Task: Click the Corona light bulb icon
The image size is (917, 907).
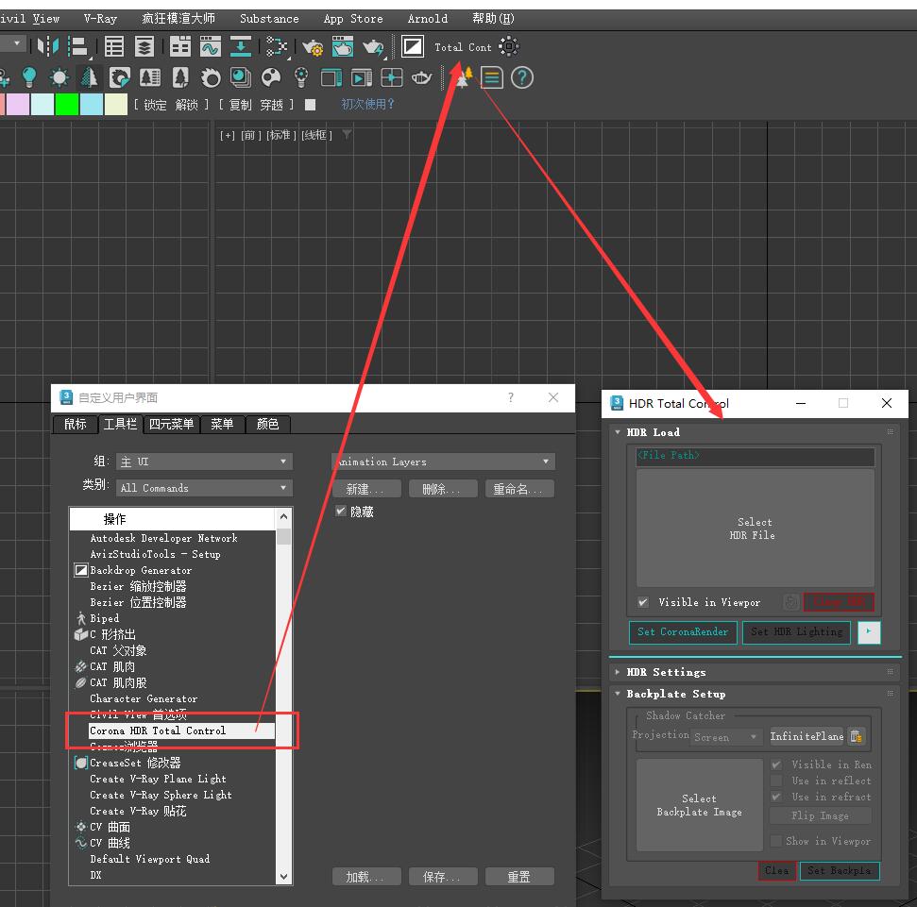Action: click(x=28, y=77)
